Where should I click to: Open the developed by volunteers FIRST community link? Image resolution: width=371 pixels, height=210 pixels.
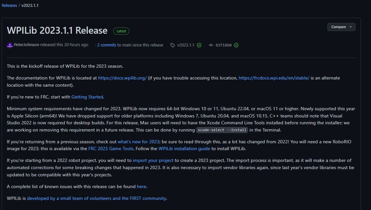[x=96, y=198]
